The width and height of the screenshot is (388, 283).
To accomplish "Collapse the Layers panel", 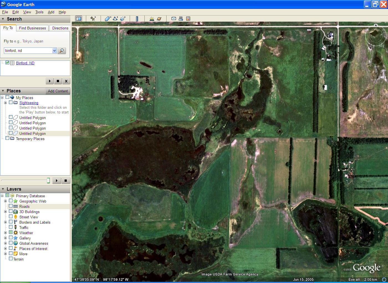I will point(3,189).
